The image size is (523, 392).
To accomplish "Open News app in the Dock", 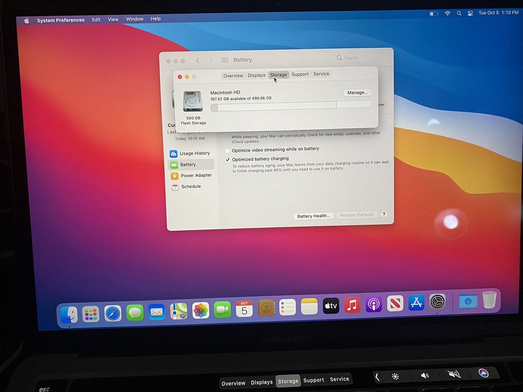I will coord(395,303).
